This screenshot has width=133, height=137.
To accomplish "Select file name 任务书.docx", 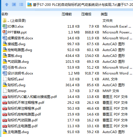I will pyautogui.click(x=17, y=68).
